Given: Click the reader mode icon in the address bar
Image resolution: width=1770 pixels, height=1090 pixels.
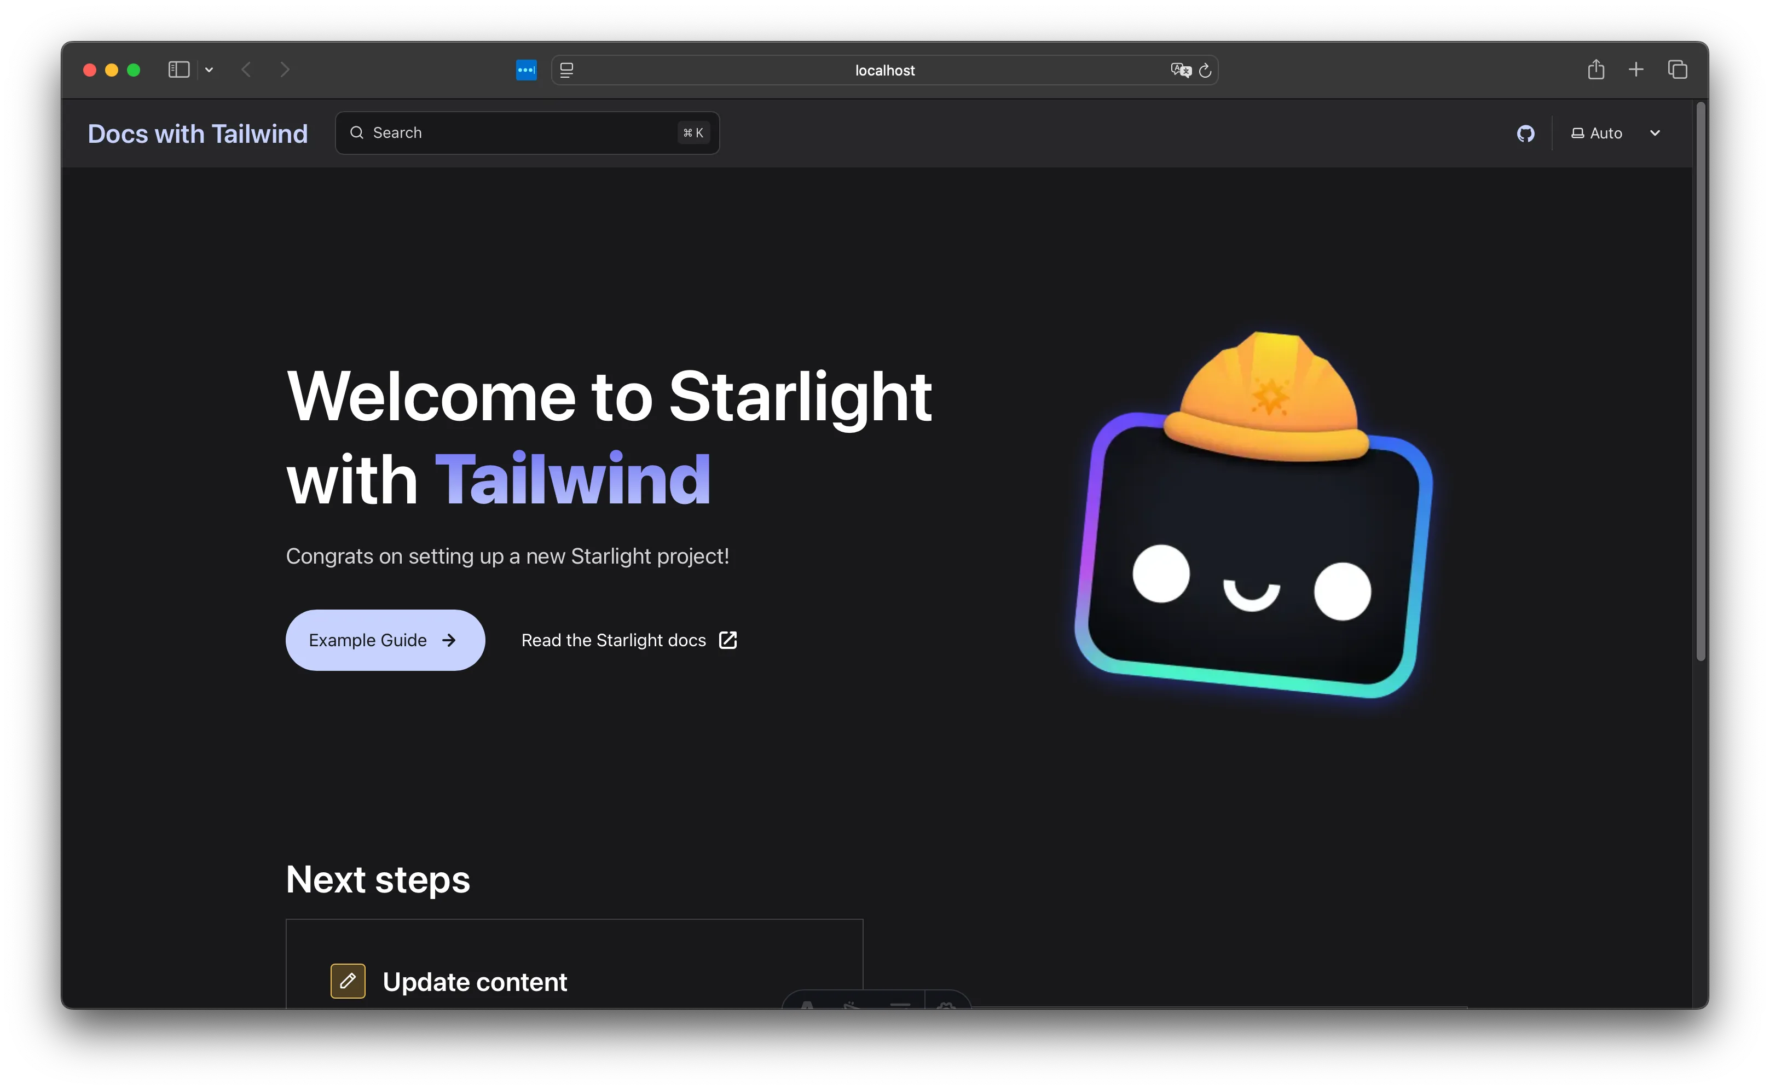Looking at the screenshot, I should (x=568, y=69).
